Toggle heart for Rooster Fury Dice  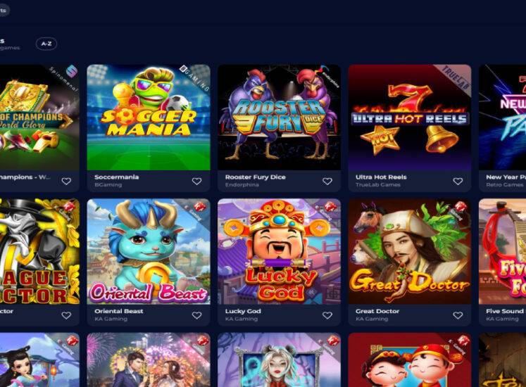327,181
